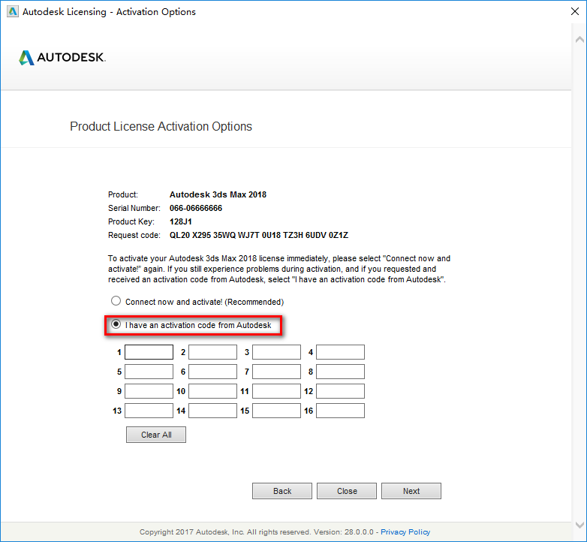587x542 pixels.
Task: Proceed with the Next button
Action: (x=411, y=491)
